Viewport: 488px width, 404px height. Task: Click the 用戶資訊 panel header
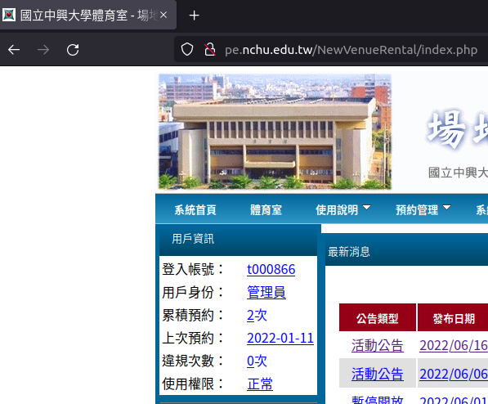click(238, 240)
